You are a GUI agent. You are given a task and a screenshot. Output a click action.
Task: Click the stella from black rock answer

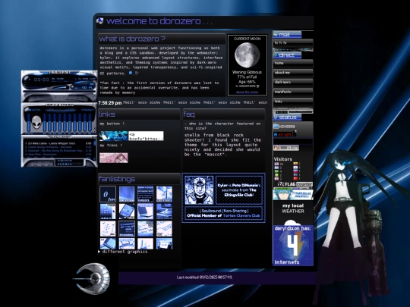click(222, 145)
